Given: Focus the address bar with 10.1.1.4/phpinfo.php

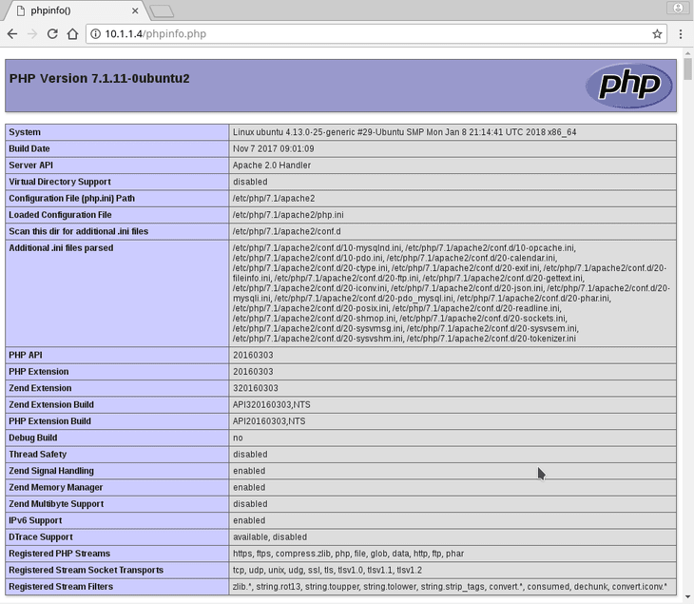Looking at the screenshot, I should coord(376,34).
